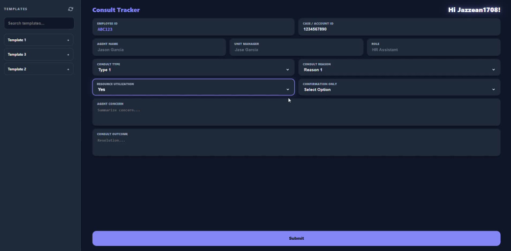
Task: Open the Consult Type dropdown
Action: pyautogui.click(x=193, y=67)
